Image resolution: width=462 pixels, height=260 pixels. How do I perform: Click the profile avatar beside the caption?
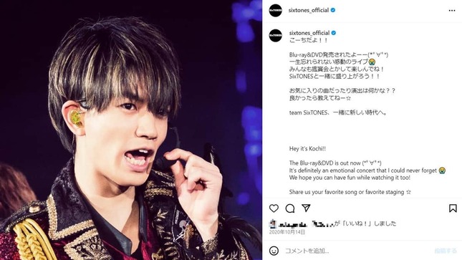coord(276,35)
